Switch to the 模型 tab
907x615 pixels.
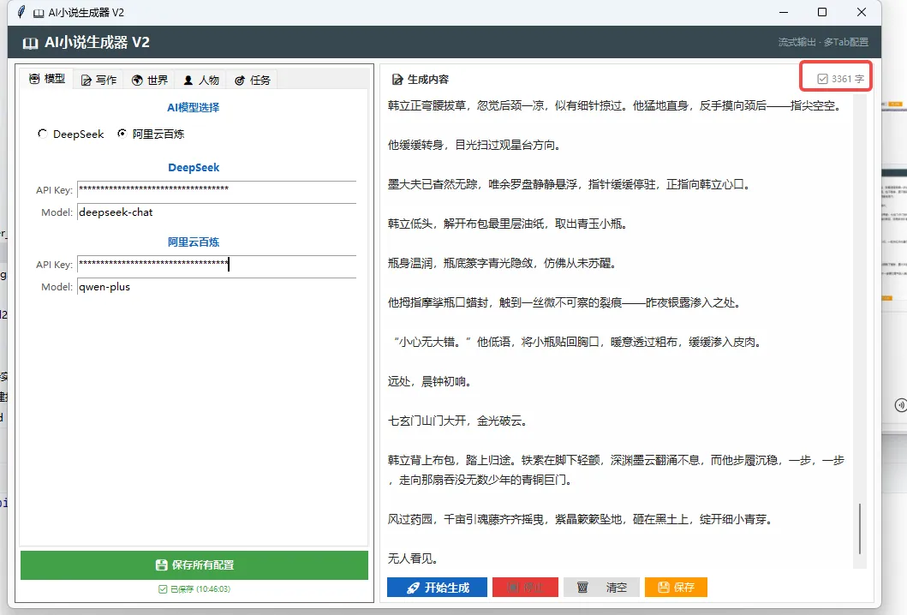(x=47, y=79)
